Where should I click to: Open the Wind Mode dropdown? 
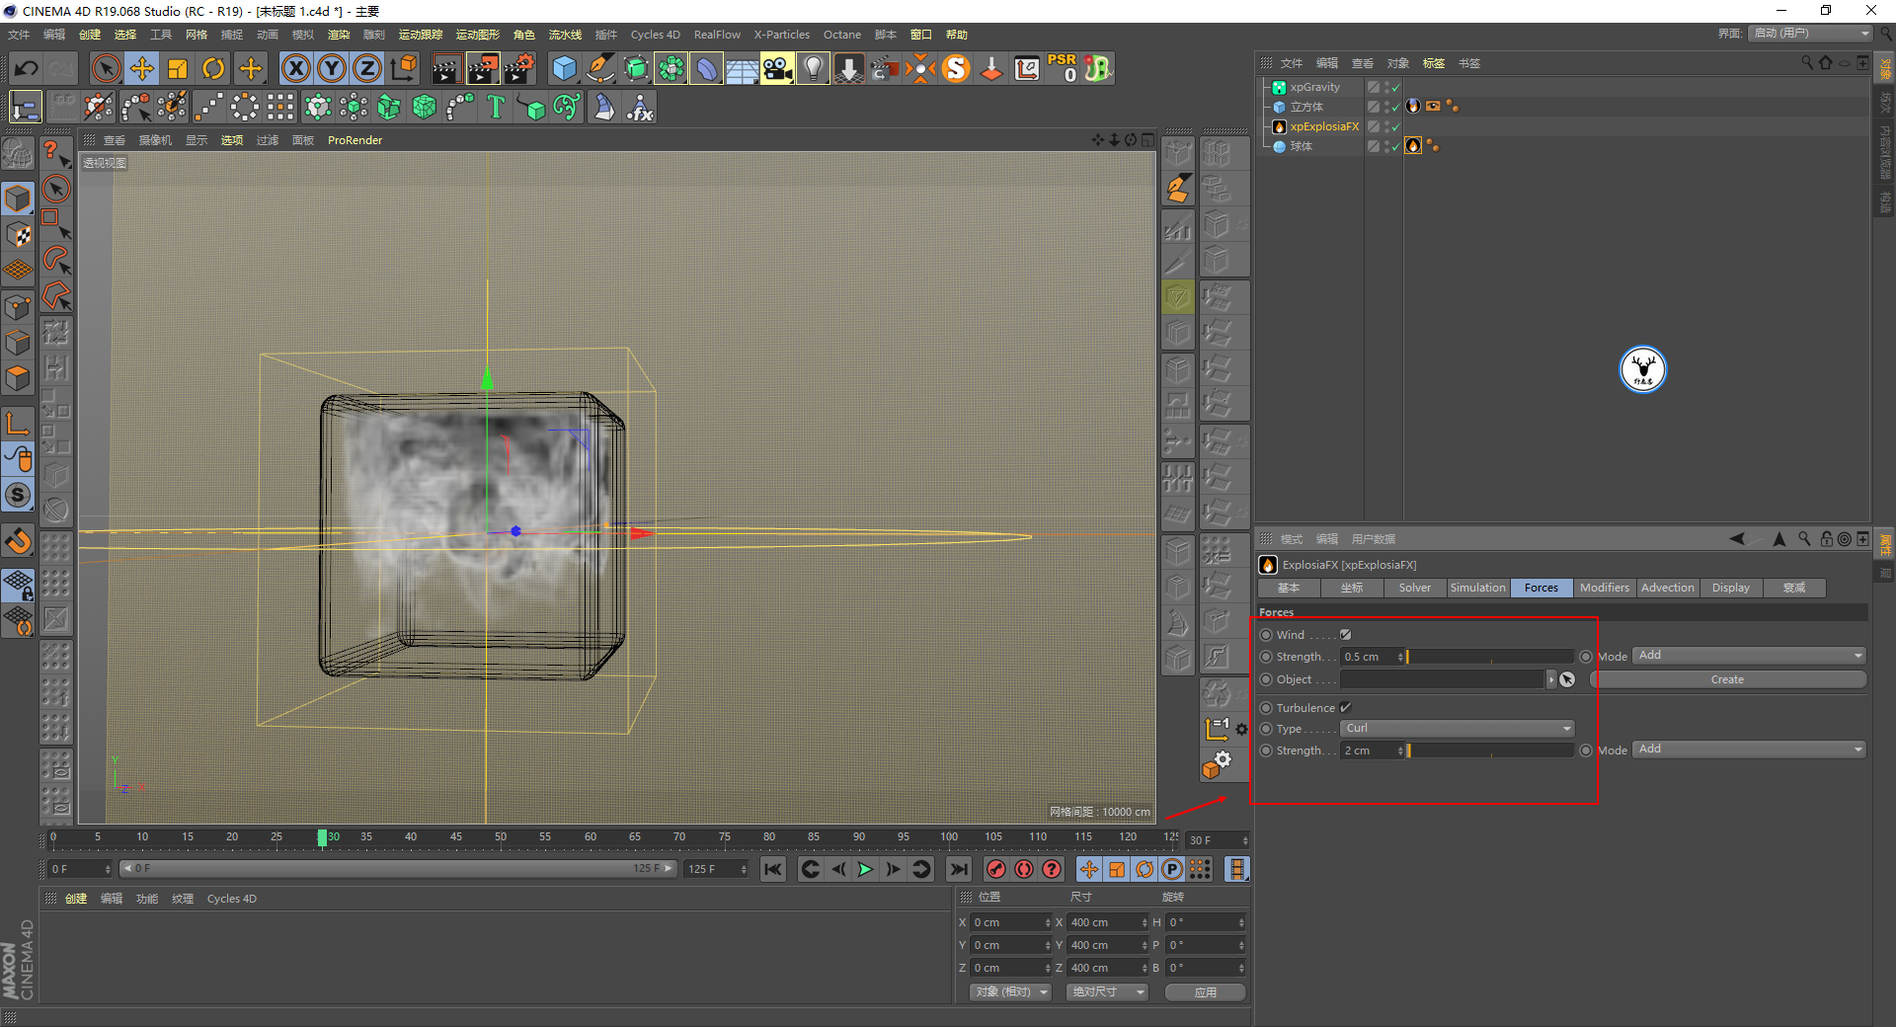click(1749, 656)
